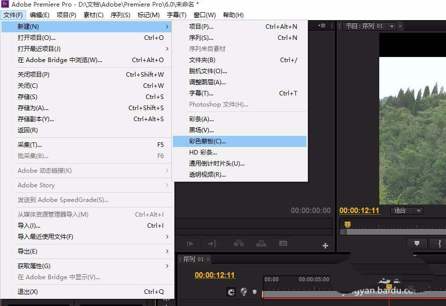Open the 标记(M) menu
Image resolution: width=446 pixels, height=306 pixels.
(149, 15)
